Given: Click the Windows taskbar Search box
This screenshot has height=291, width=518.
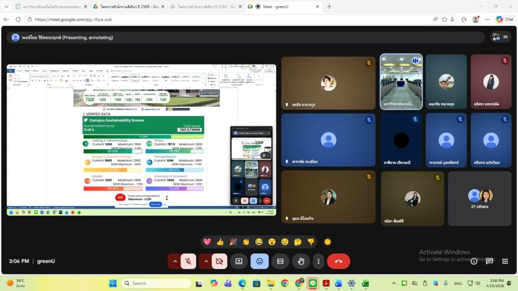Looking at the screenshot, I should (157, 283).
